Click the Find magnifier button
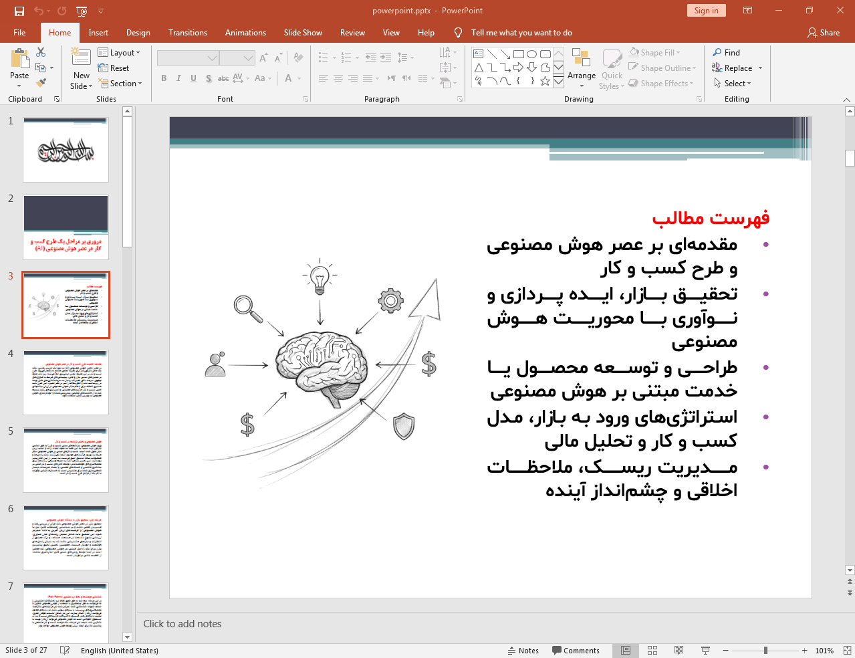This screenshot has width=855, height=658. 726,53
